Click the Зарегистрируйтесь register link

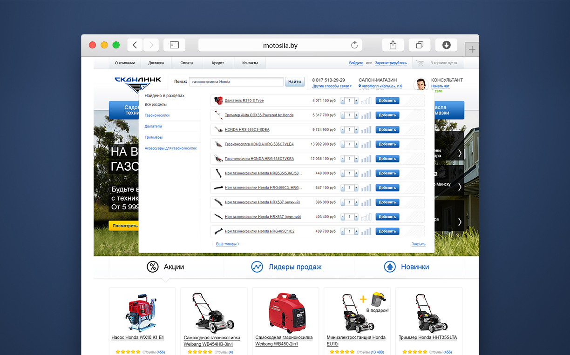(391, 63)
